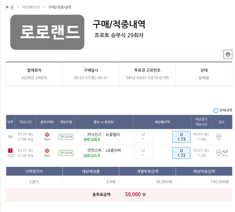This screenshot has height=212, width=235.
Task: Click venue location pin for match 103
Action: [219, 153]
